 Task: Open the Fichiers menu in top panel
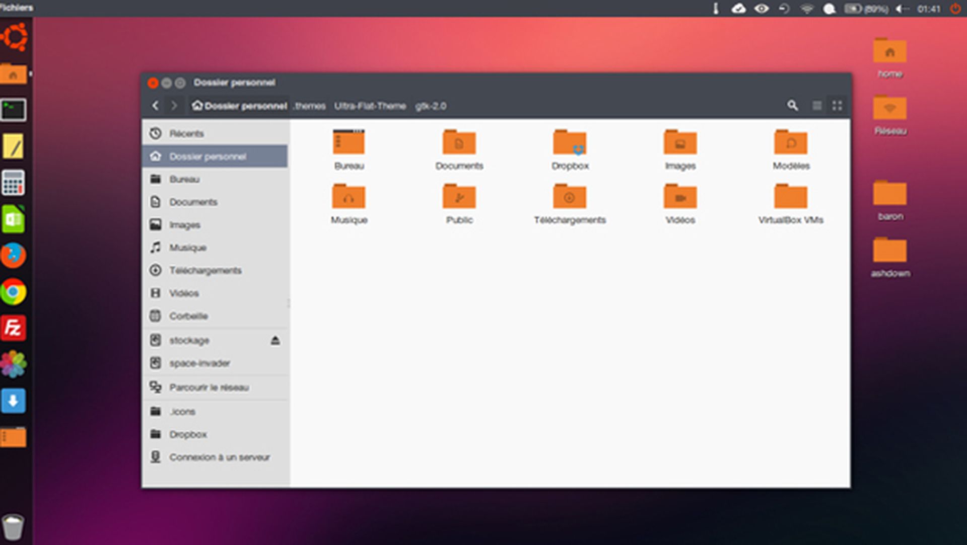[17, 8]
